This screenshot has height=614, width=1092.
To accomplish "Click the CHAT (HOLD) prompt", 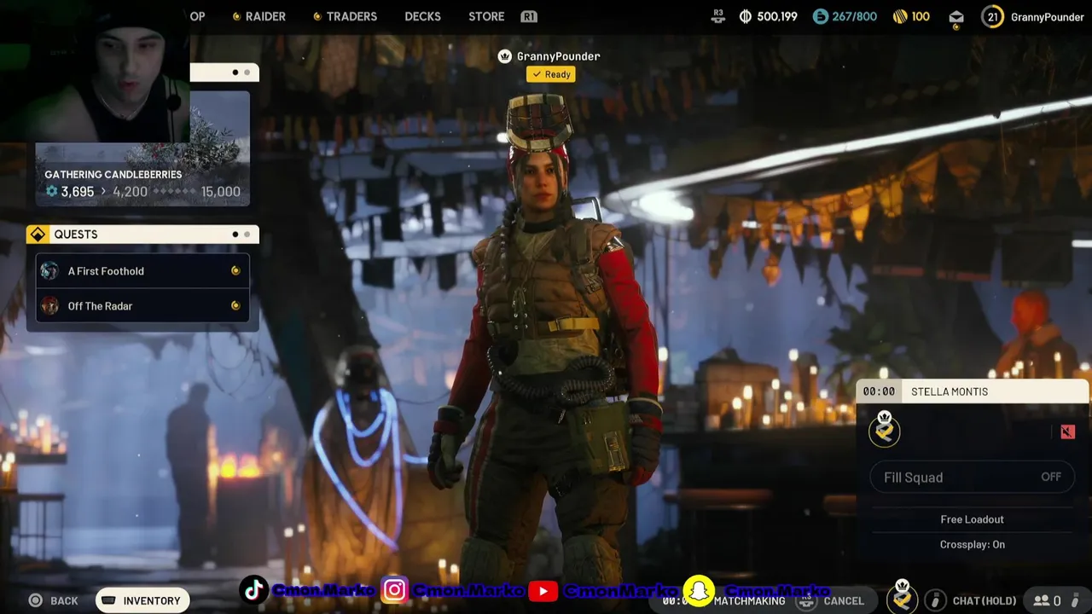I will (985, 601).
